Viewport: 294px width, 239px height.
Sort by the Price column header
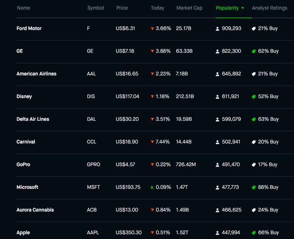tap(122, 8)
